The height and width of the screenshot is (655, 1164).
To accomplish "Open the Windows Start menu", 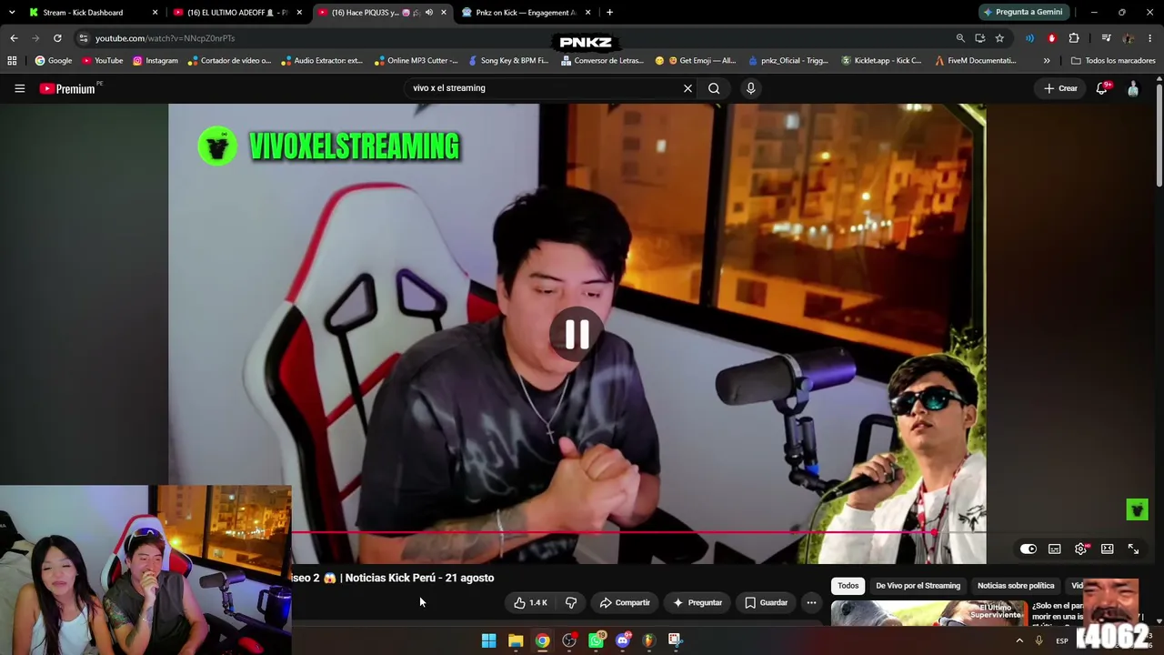I will [x=488, y=640].
